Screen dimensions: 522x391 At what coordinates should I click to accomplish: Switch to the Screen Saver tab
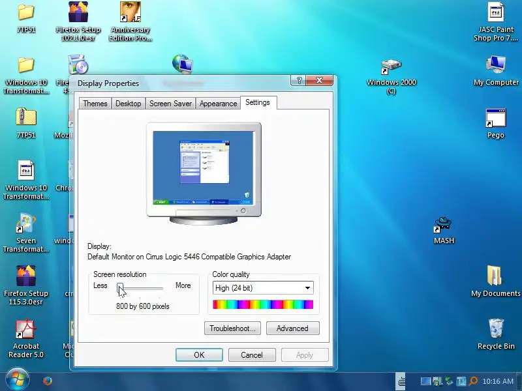170,104
